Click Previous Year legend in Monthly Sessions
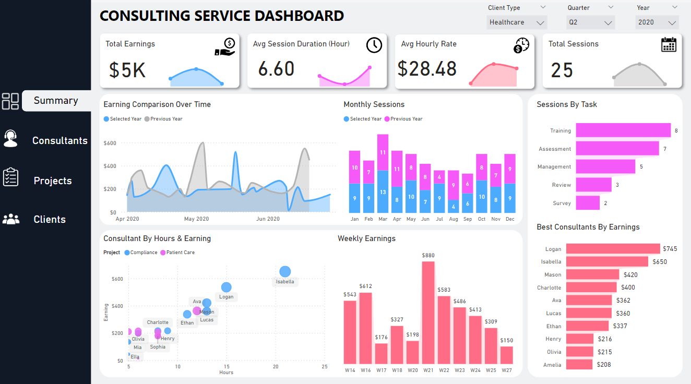 point(403,119)
